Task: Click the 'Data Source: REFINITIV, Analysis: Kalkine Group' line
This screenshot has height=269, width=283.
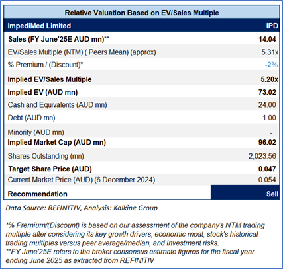Action: tap(82, 208)
